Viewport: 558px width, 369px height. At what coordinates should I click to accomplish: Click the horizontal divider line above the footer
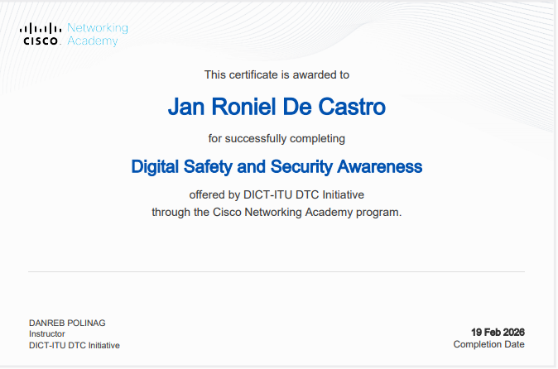(277, 271)
